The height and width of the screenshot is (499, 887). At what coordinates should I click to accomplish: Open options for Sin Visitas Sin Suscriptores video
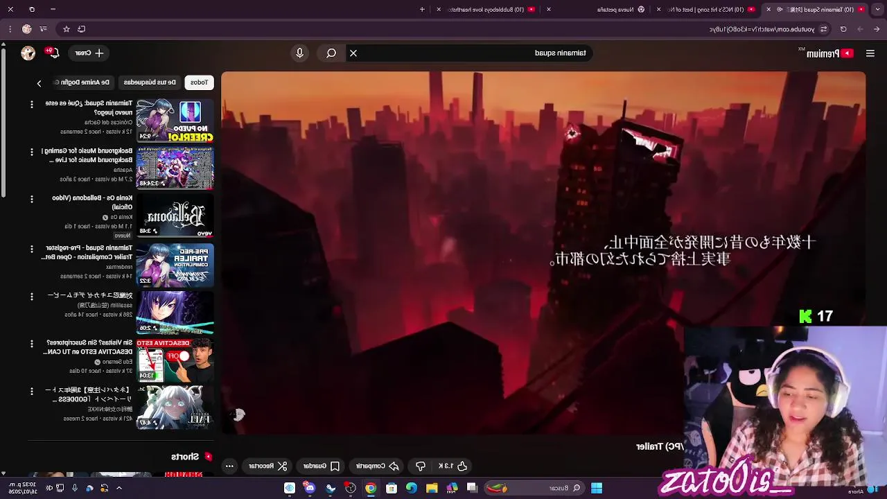coord(31,344)
